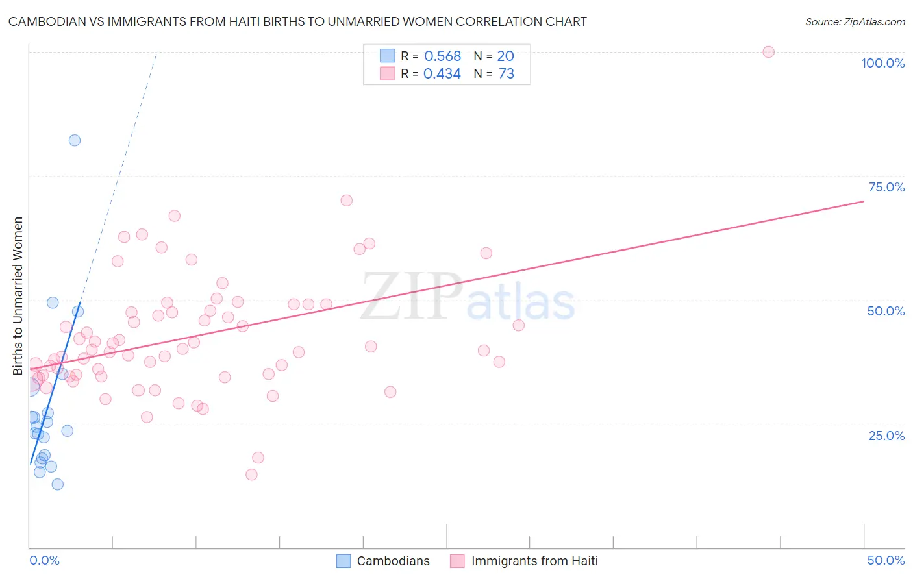Select the pink outlier point at 100%
This screenshot has width=913, height=579.
768,52
